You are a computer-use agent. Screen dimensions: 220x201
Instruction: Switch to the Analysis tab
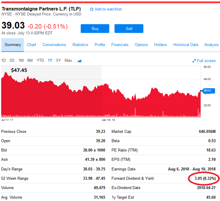coord(211,45)
